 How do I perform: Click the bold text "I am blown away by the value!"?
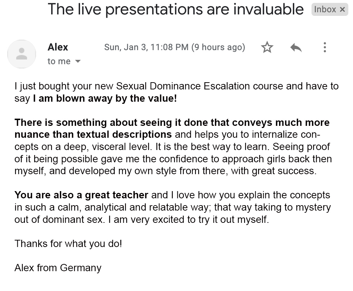(x=105, y=98)
